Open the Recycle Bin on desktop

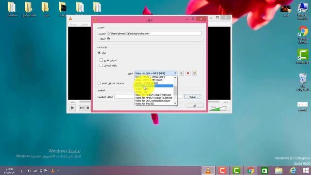tap(303, 82)
